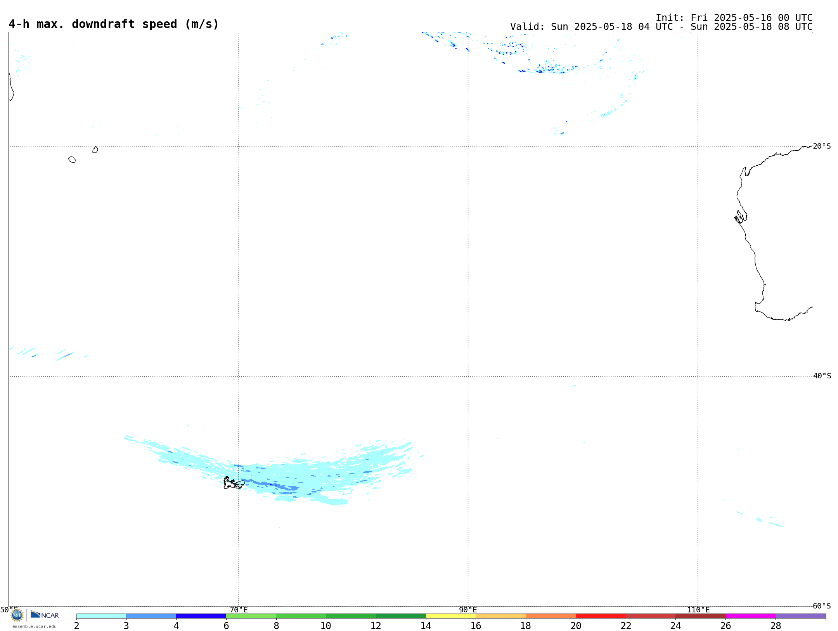Click the 40°S latitude label
This screenshot has width=838, height=631.
[x=822, y=376]
